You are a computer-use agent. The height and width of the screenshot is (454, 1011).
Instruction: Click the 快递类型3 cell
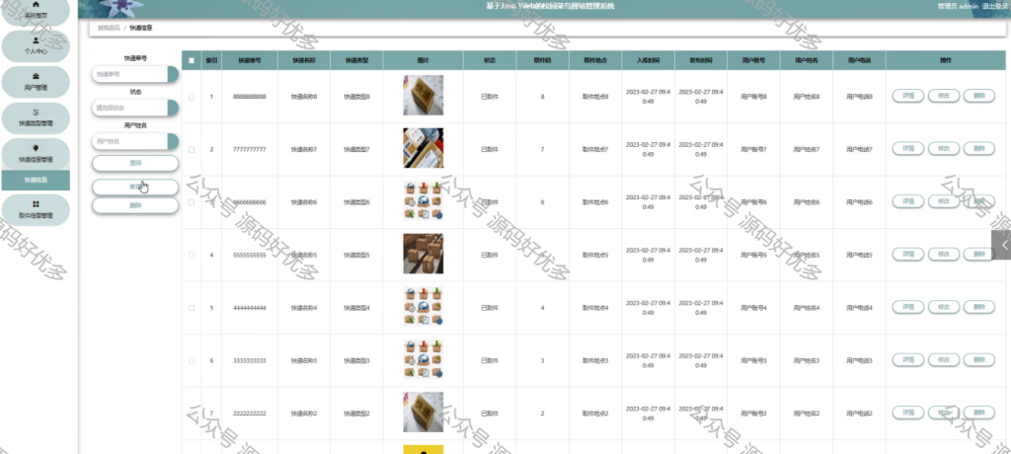[356, 361]
